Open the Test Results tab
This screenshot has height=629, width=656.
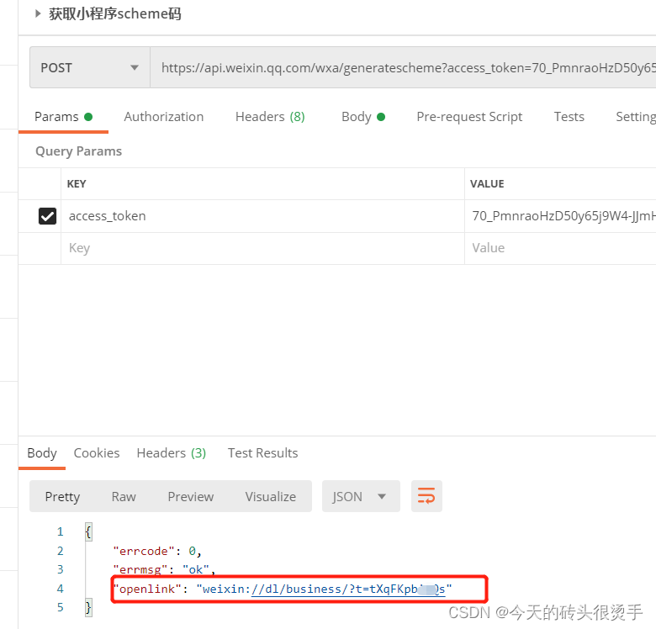click(x=262, y=453)
